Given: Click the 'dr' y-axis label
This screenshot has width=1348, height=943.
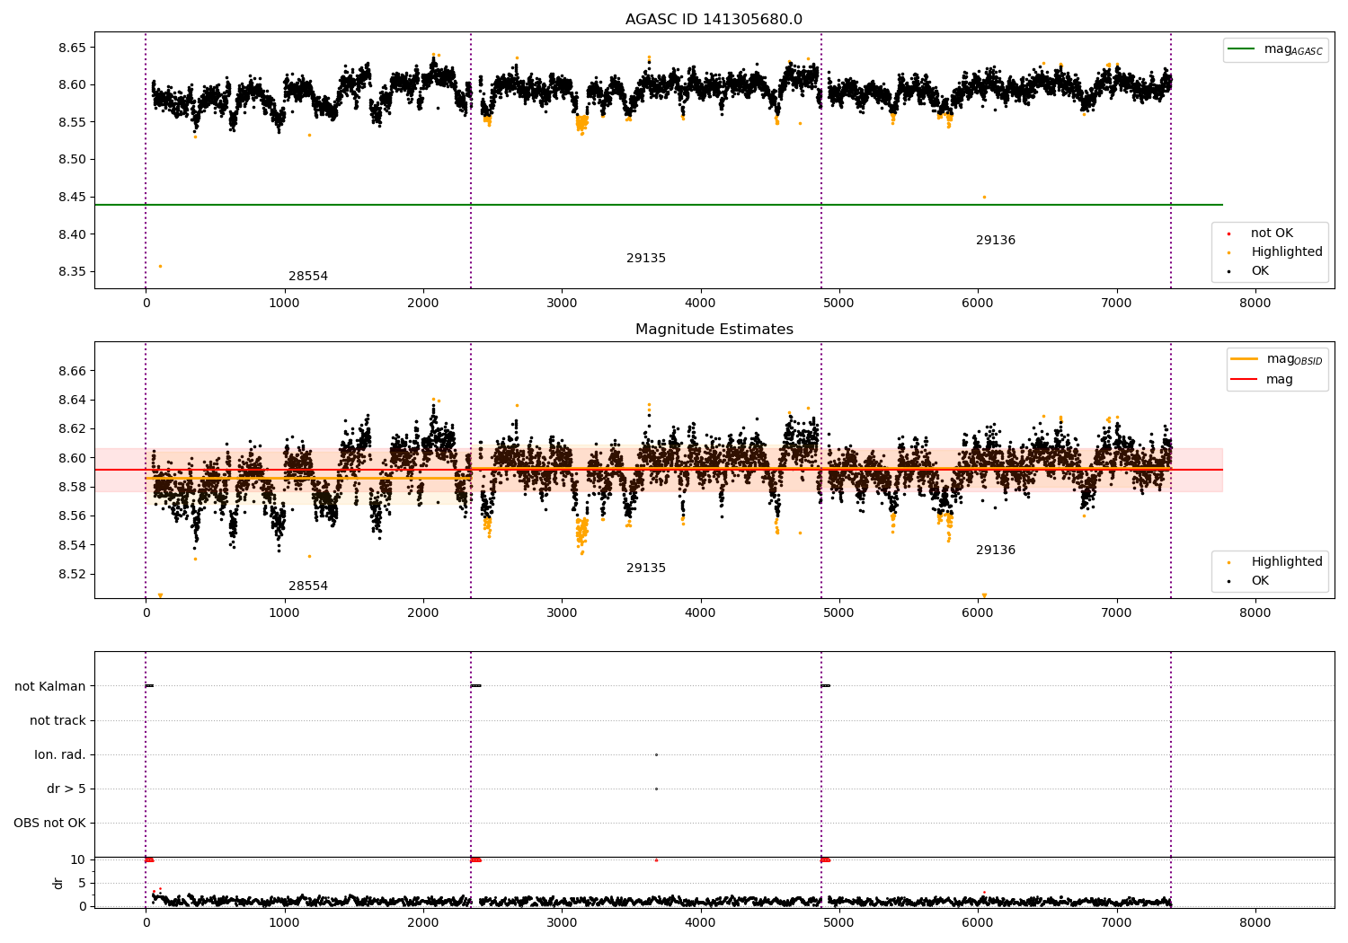Looking at the screenshot, I should click(x=58, y=883).
